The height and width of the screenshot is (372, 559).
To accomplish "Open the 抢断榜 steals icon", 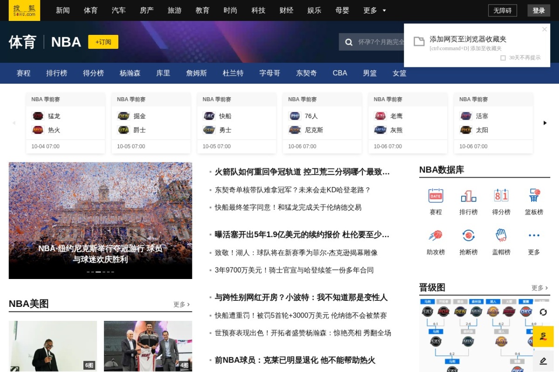I will tap(468, 236).
